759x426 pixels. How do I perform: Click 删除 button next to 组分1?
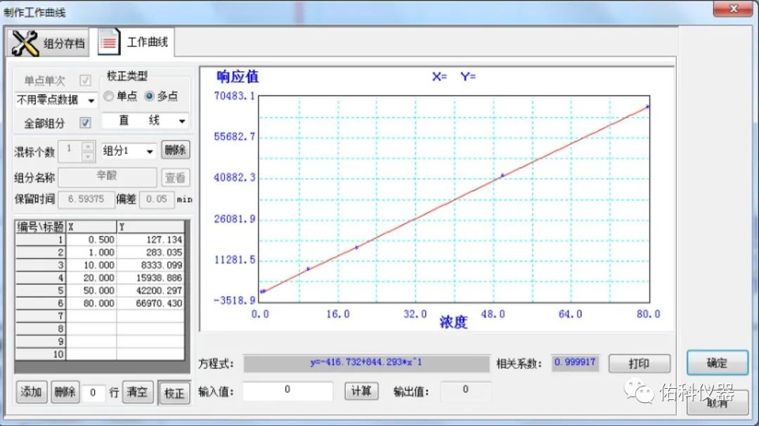(175, 150)
